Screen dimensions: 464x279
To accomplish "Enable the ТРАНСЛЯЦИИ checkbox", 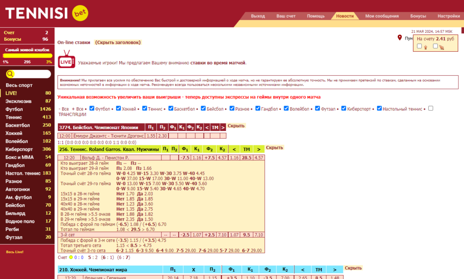I will coord(430,108).
